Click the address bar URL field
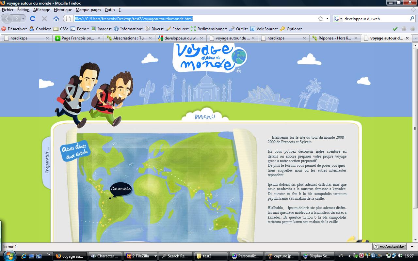This screenshot has width=418, height=261. 196,19
